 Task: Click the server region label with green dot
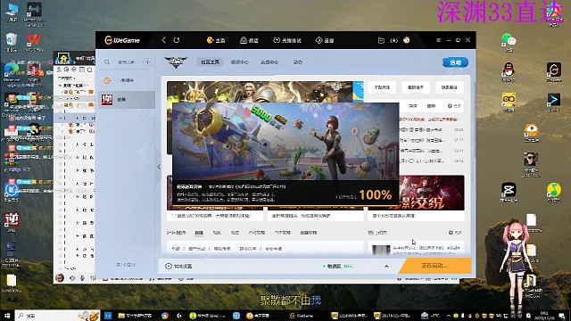337,266
